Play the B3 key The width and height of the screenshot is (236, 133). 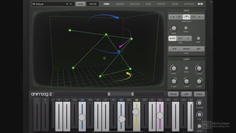[x=152, y=116]
